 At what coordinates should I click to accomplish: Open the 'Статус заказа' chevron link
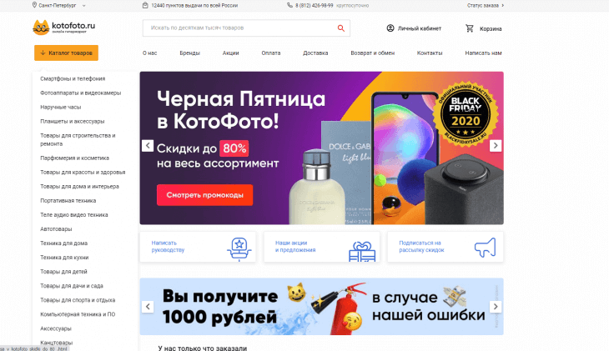(486, 6)
